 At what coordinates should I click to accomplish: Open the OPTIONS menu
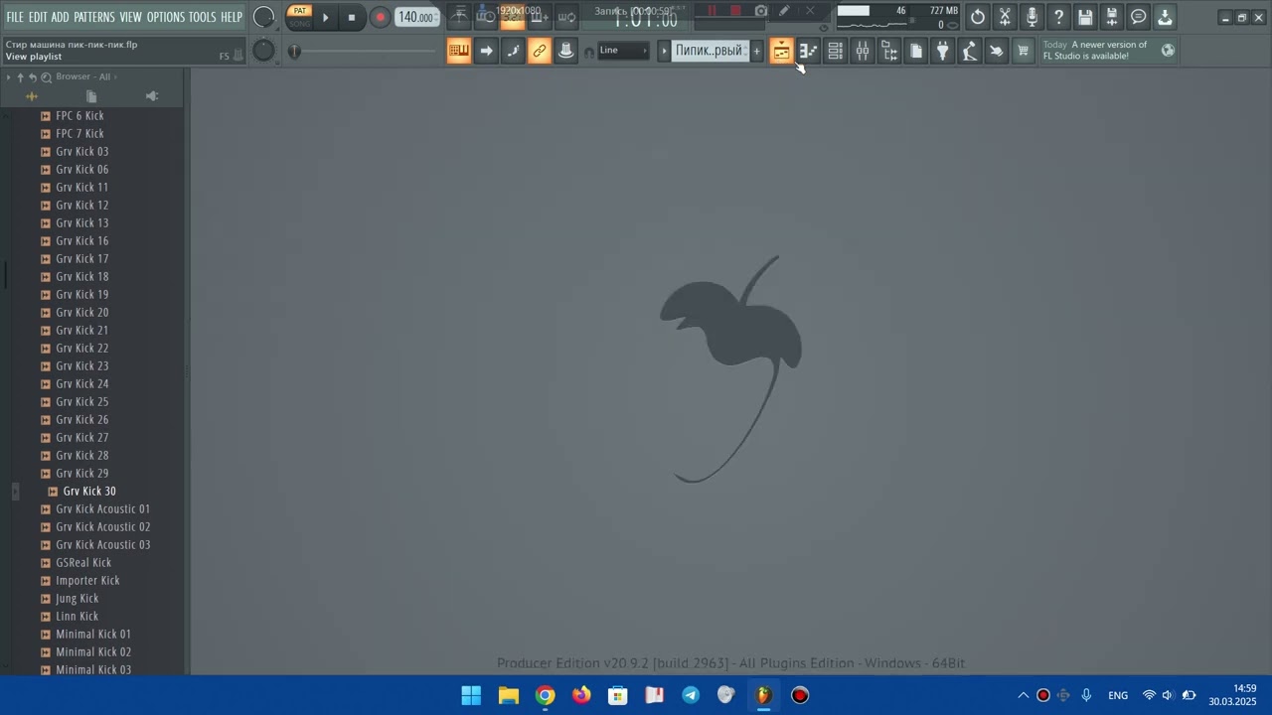pos(166,17)
